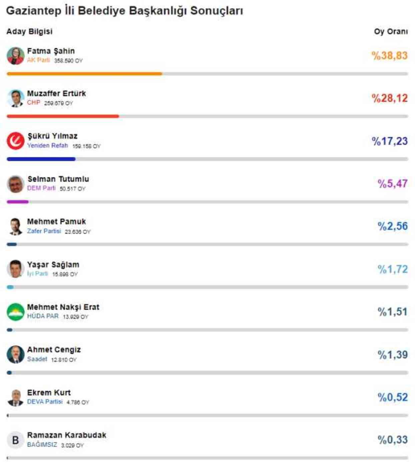Open the DEVA Partisi party label

coord(45,402)
